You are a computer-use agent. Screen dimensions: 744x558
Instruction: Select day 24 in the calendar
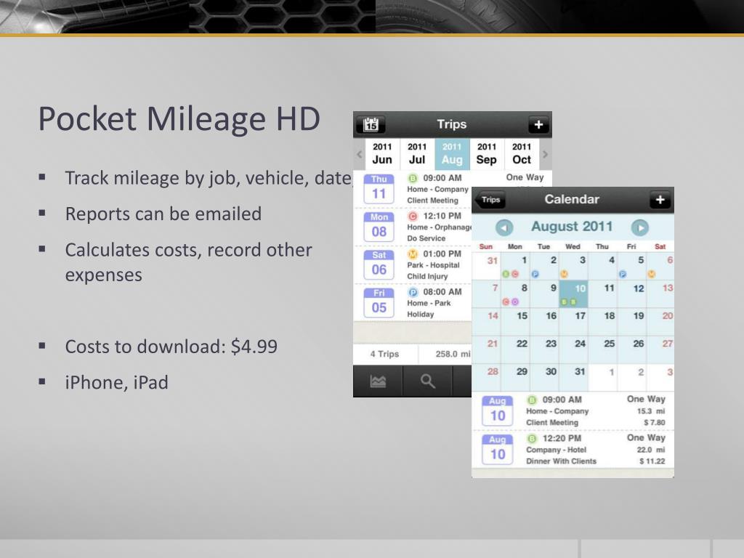[x=574, y=349]
